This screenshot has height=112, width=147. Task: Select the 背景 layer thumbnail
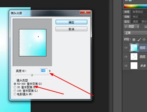134,66
